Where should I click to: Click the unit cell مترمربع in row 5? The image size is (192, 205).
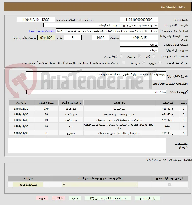click(x=71, y=133)
